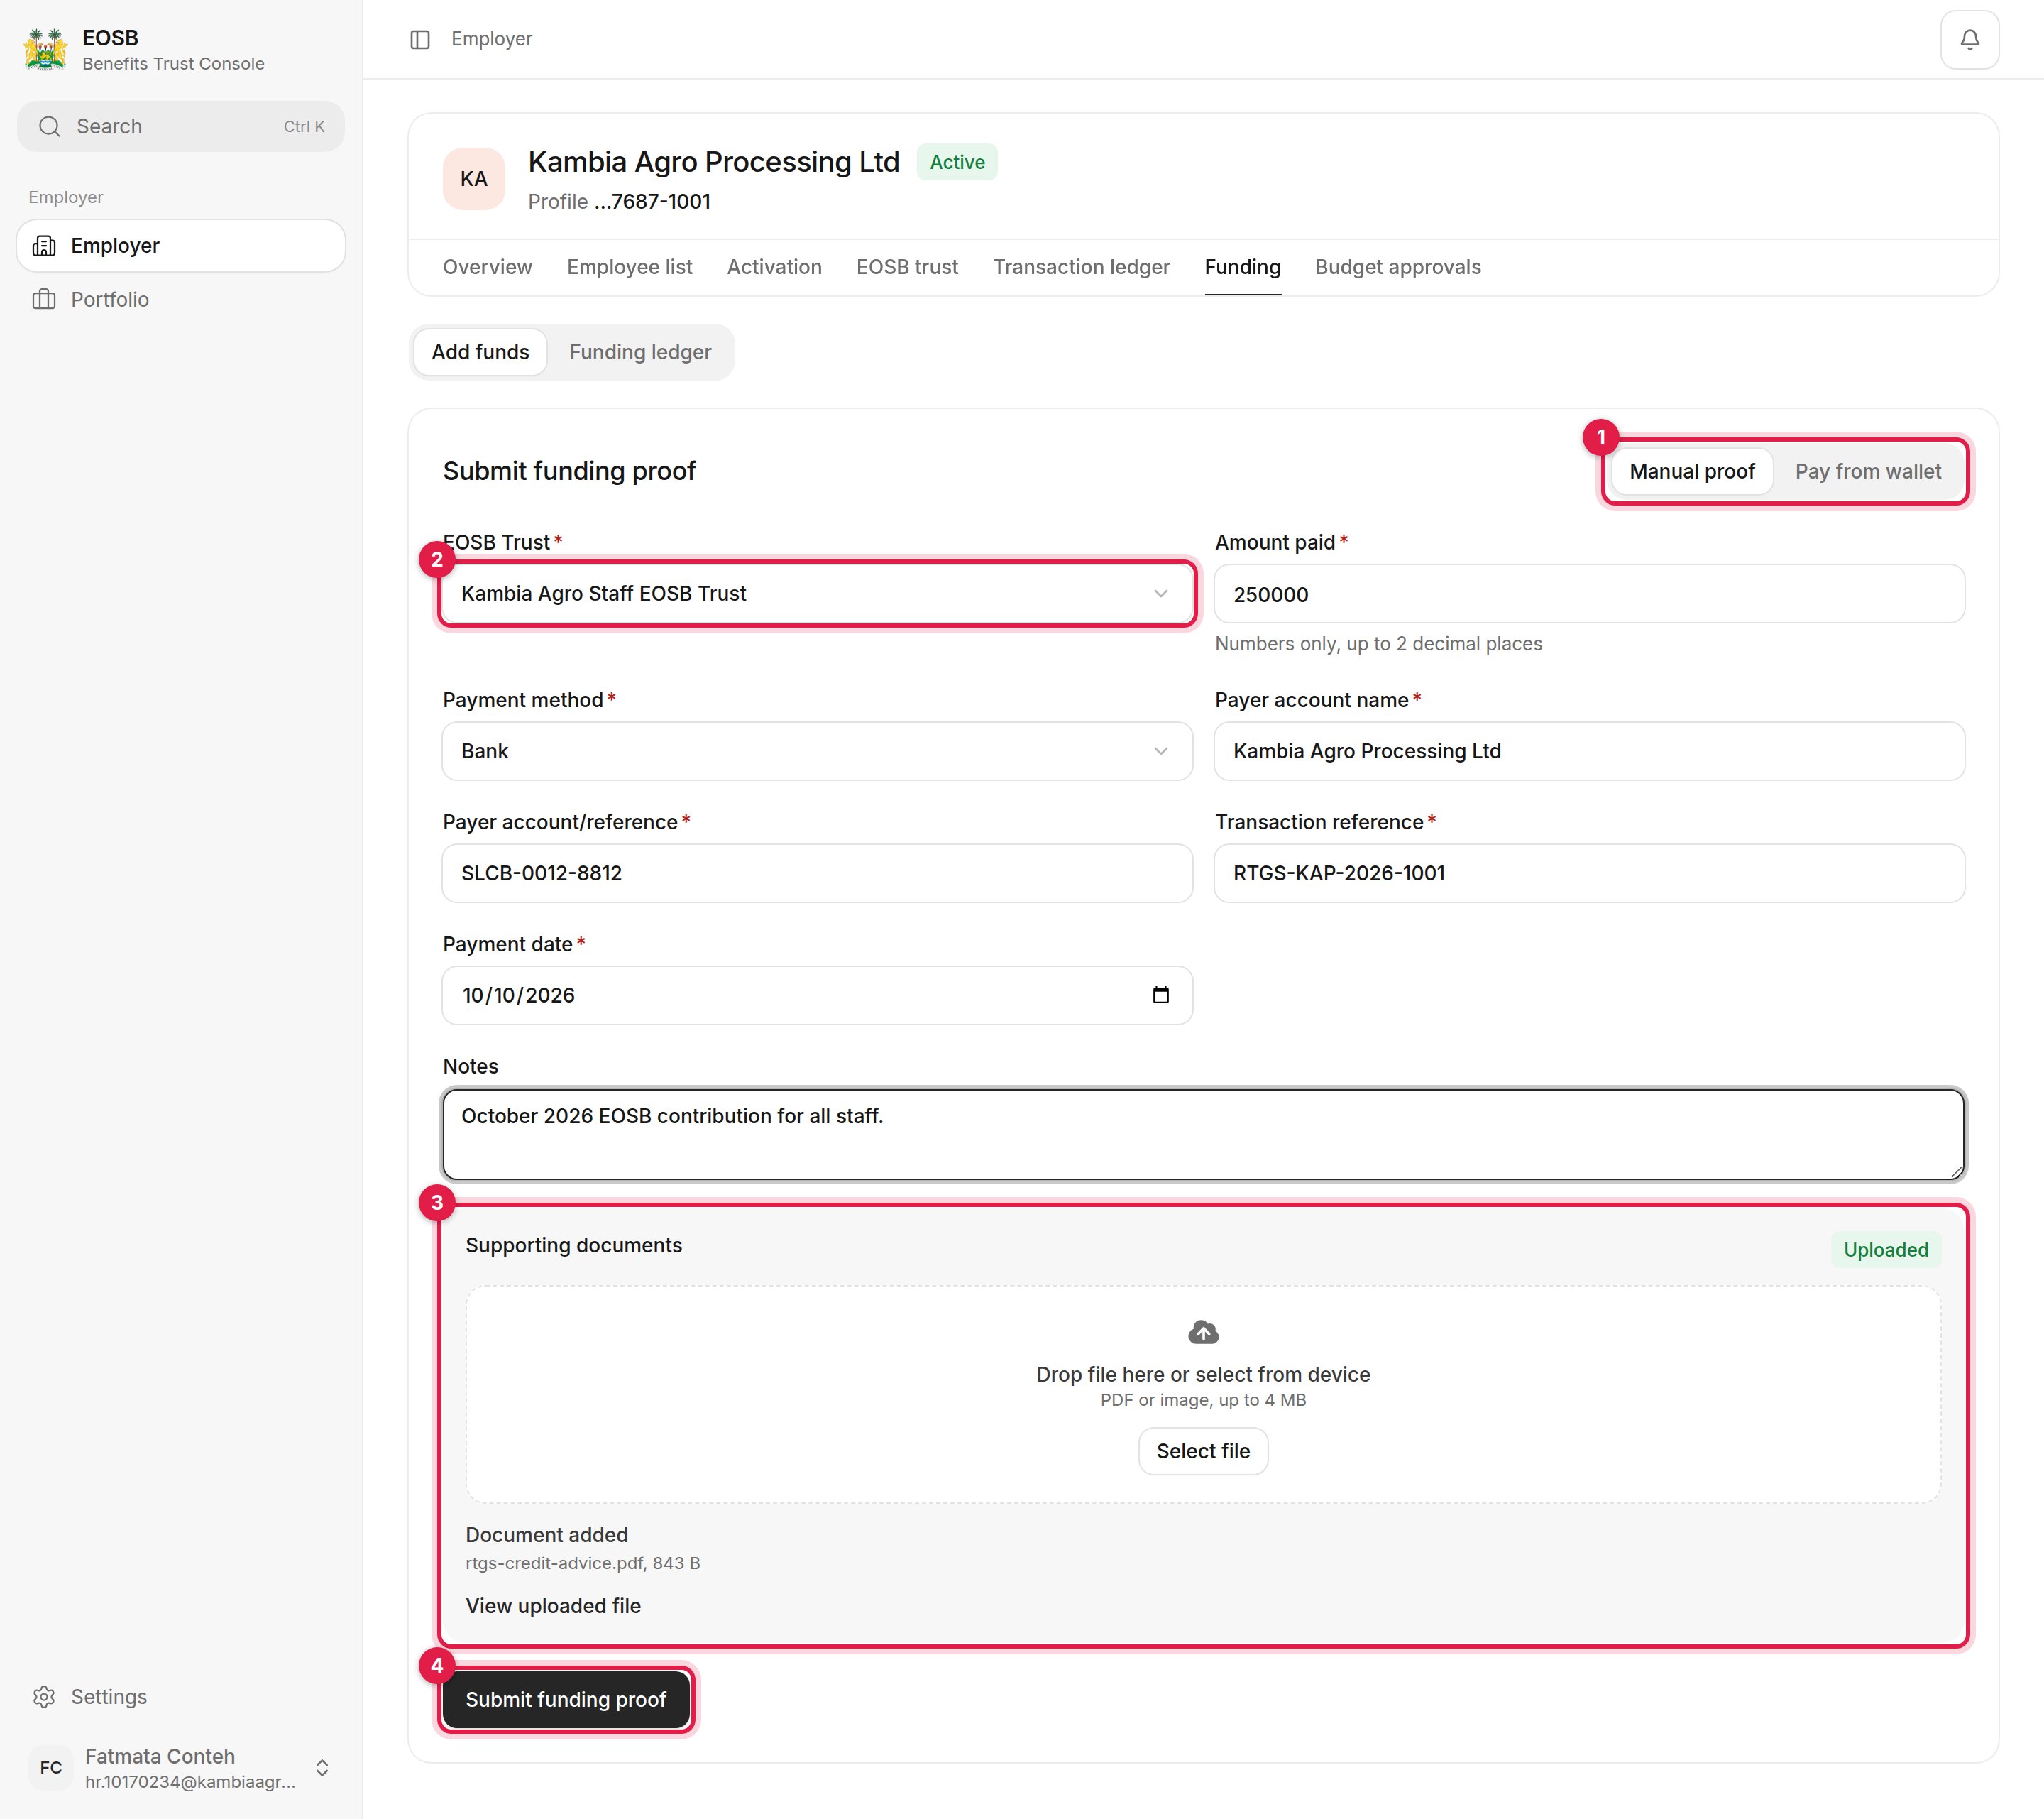Viewport: 2044px width, 1819px height.
Task: Switch to Manual proof mode
Action: coord(1692,471)
